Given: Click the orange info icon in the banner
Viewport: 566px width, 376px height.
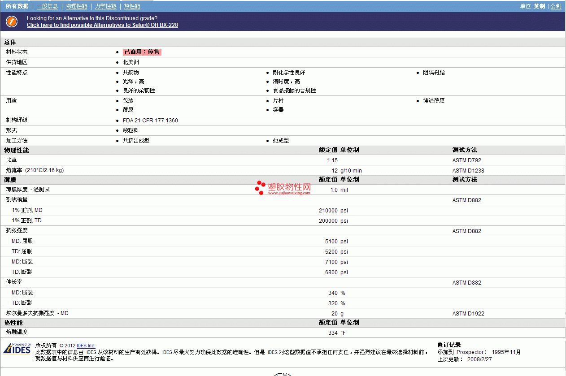Looking at the screenshot, I should pyautogui.click(x=12, y=22).
